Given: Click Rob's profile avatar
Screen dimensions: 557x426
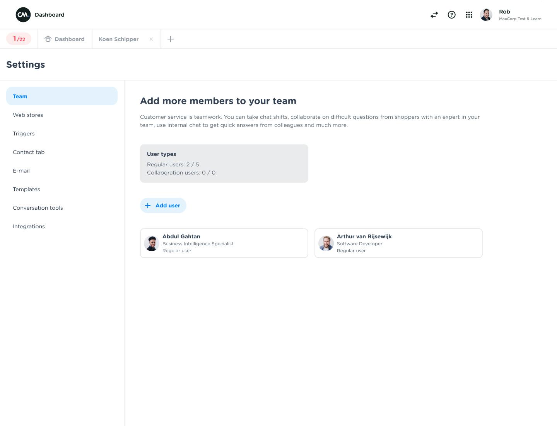Looking at the screenshot, I should click(486, 15).
